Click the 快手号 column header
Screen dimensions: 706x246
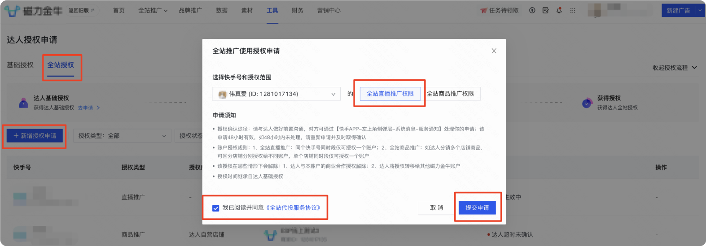[22, 167]
